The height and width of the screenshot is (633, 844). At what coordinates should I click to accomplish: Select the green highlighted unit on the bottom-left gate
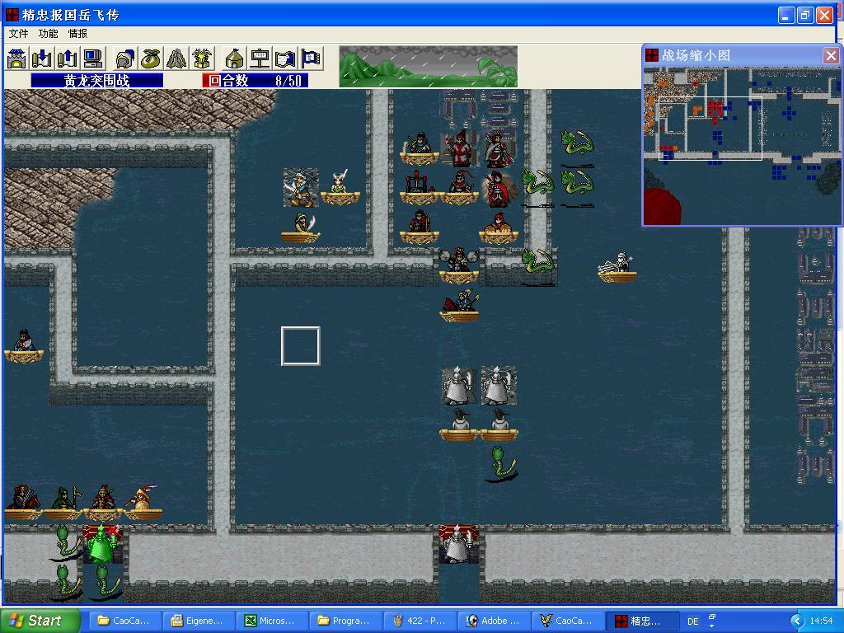click(102, 545)
